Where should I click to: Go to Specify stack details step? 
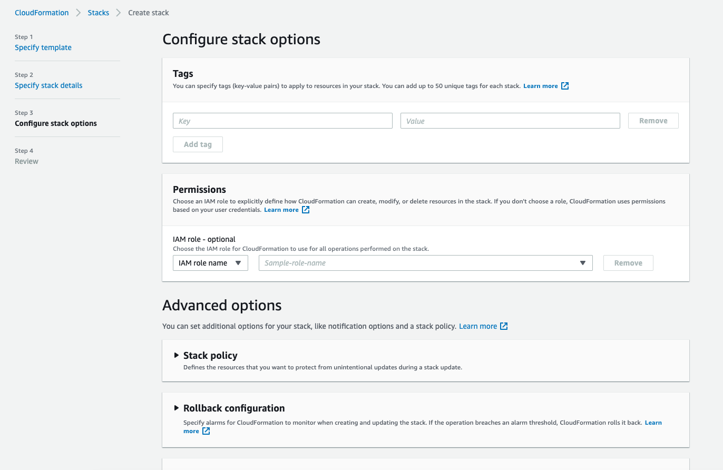tap(48, 85)
